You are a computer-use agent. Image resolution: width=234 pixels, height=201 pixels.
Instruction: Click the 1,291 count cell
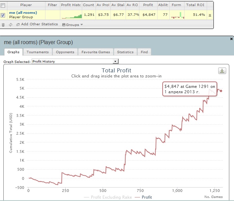pyautogui.click(x=89, y=14)
